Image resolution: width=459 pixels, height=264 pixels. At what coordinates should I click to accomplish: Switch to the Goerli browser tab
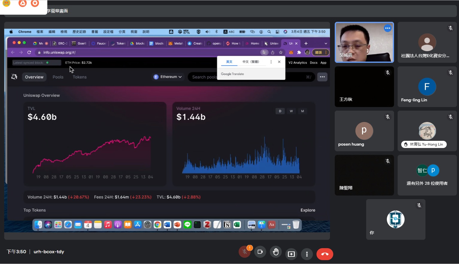pyautogui.click(x=79, y=43)
